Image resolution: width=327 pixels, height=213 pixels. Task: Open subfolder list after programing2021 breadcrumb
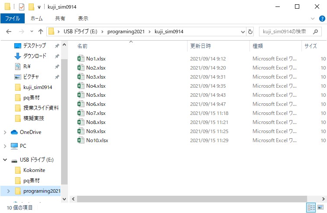tap(149, 32)
